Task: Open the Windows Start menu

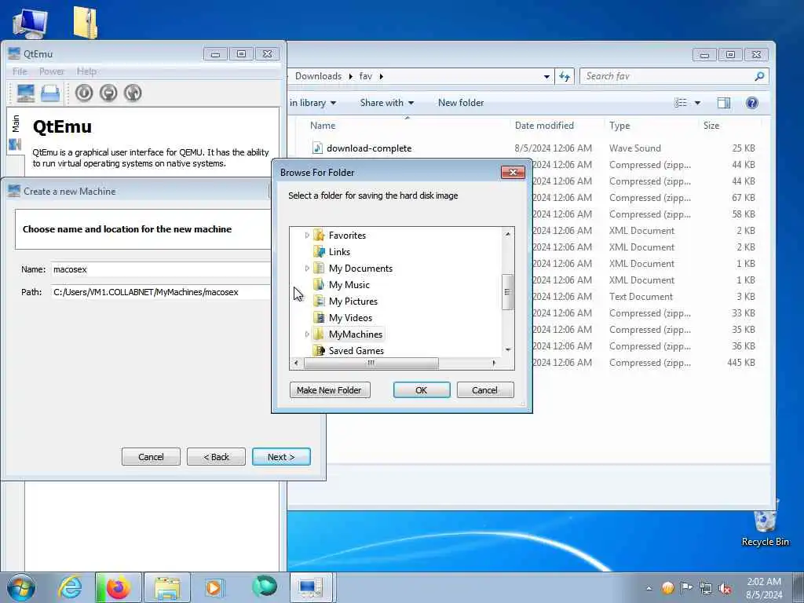Action: coord(21,587)
